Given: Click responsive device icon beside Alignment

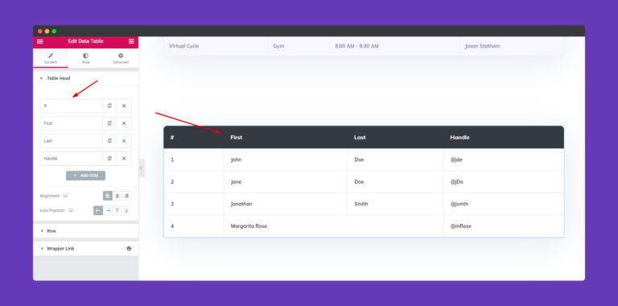Looking at the screenshot, I should click(x=65, y=196).
